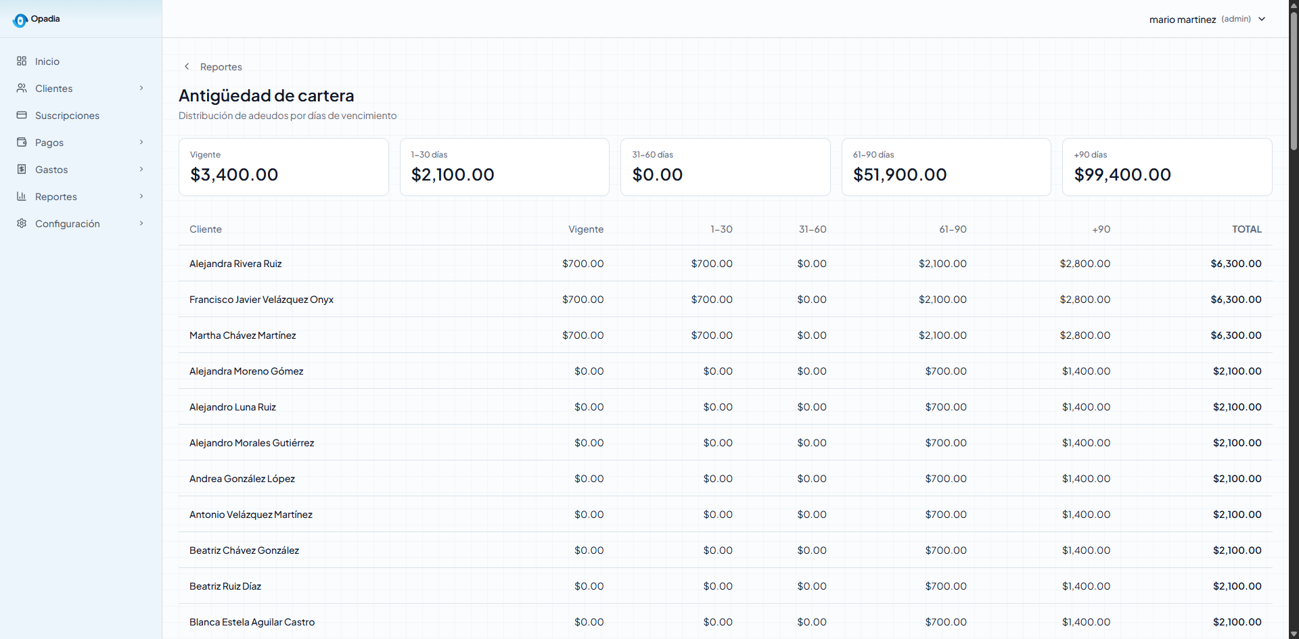Go back using the breadcrumb arrow
The image size is (1299, 639).
tap(187, 66)
